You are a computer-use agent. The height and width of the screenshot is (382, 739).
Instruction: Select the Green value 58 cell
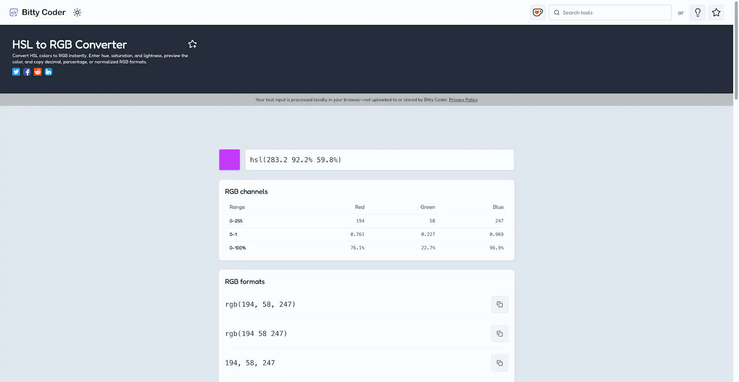[432, 221]
